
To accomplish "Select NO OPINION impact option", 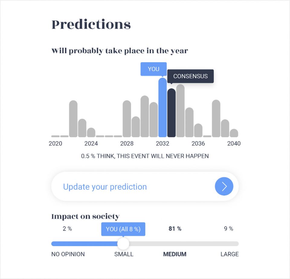I will (68, 254).
